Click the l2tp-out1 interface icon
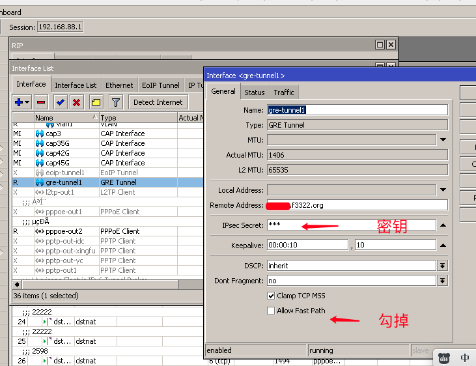Image resolution: width=476 pixels, height=366 pixels. coord(40,192)
